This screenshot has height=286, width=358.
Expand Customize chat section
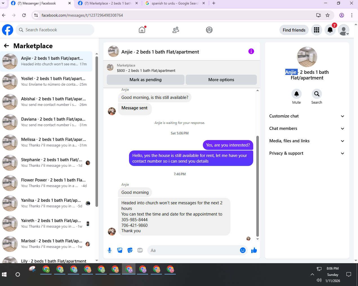pos(307,116)
